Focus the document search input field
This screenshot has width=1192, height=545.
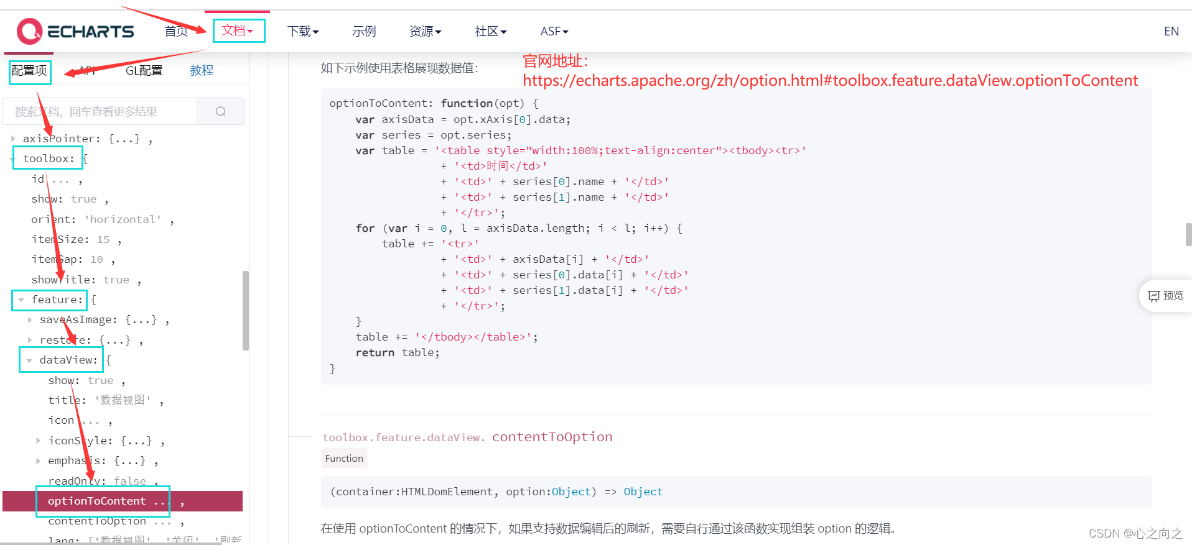click(x=100, y=111)
